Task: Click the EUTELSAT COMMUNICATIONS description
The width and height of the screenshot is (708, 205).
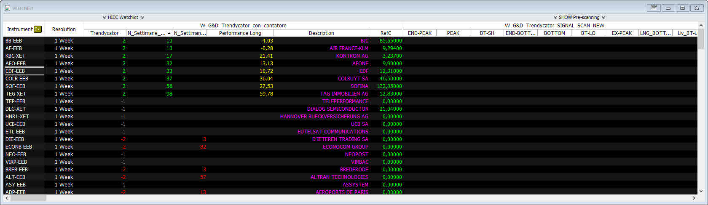Action: [333, 132]
